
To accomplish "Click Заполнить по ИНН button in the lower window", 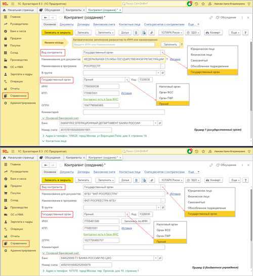I will click(x=136, y=221).
